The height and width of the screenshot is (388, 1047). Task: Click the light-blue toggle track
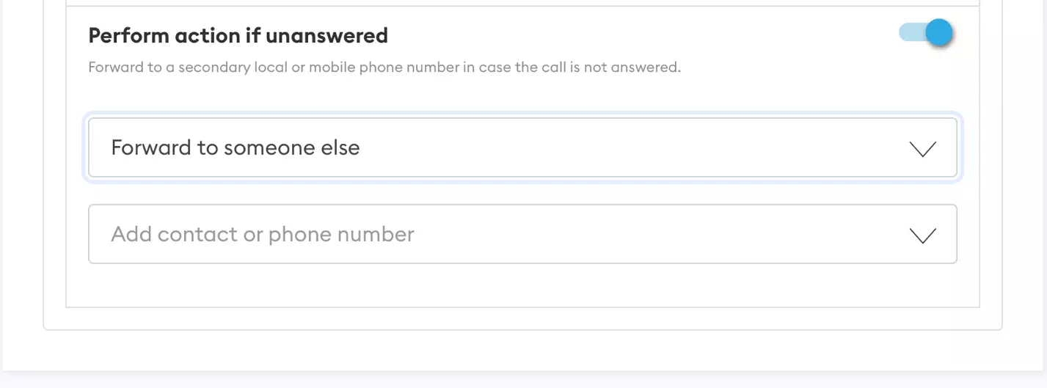point(911,33)
